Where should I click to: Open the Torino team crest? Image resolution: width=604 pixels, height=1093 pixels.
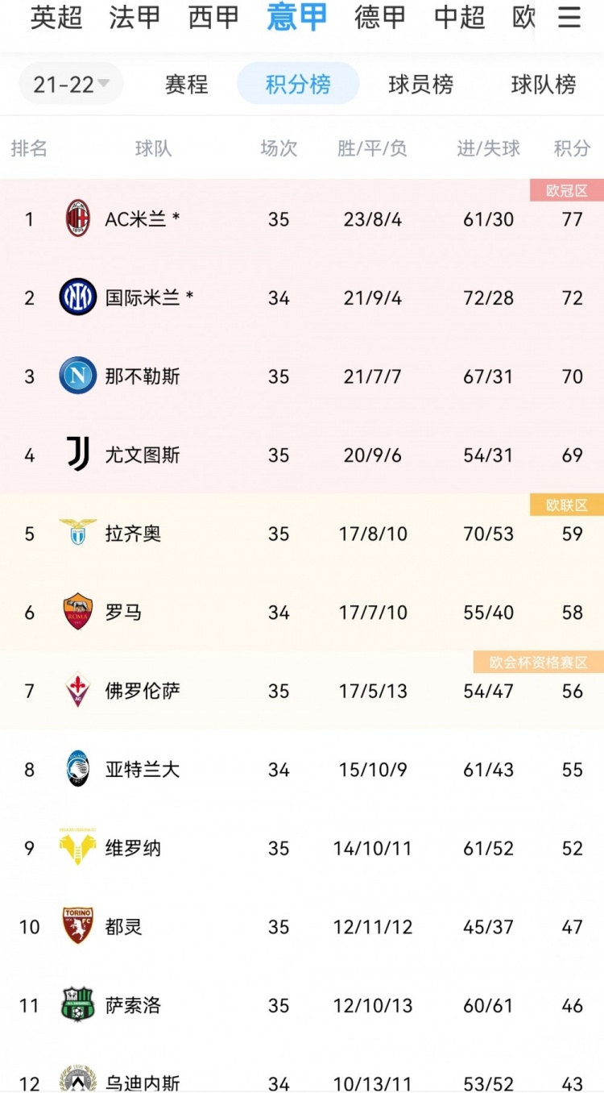tap(78, 926)
